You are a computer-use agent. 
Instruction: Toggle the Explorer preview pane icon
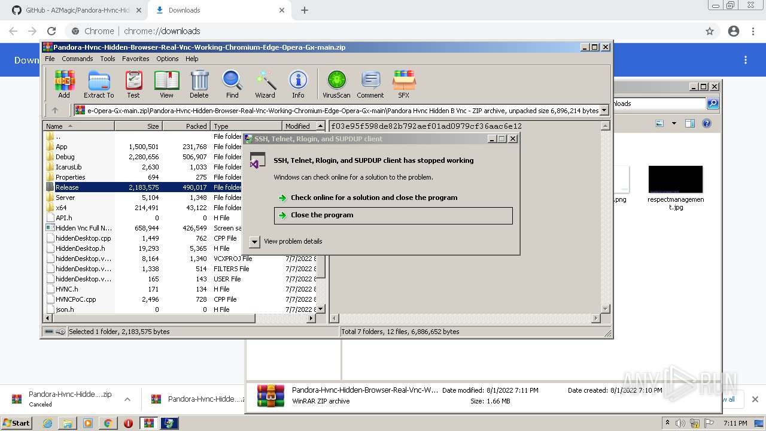[x=689, y=123]
